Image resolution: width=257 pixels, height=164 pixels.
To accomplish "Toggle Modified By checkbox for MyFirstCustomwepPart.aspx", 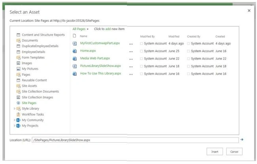I will (x=141, y=43).
